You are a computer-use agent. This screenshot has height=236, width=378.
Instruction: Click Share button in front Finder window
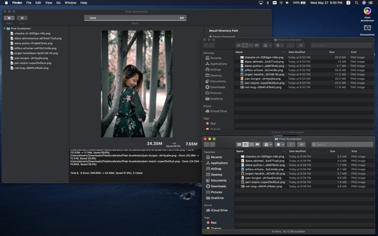pos(291,144)
